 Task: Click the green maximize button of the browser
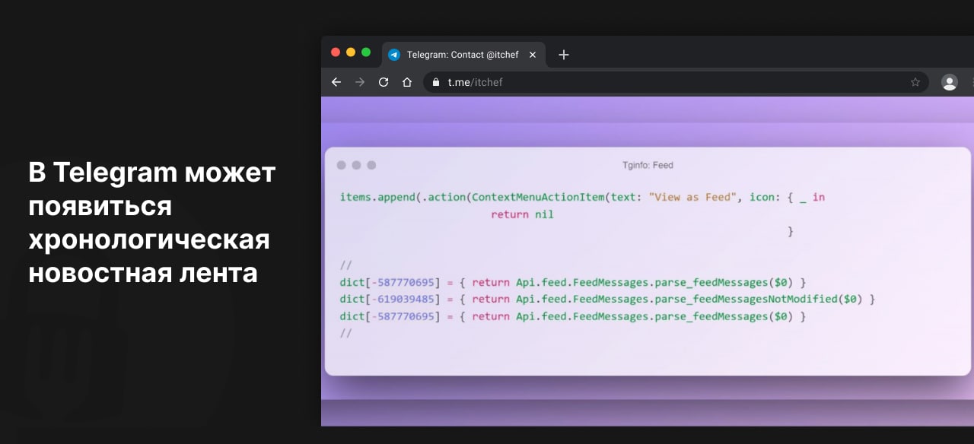point(366,52)
